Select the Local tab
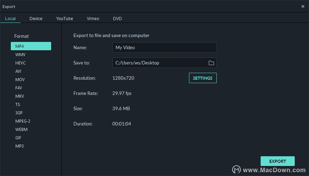The width and height of the screenshot is (309, 176). pos(10,19)
